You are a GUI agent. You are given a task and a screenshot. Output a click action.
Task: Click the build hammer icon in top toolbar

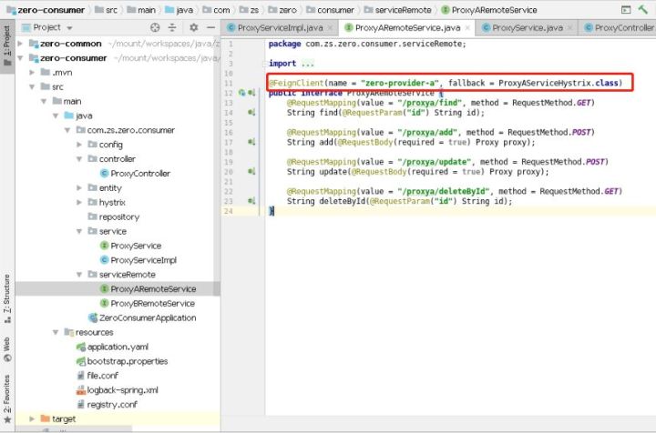coord(642,9)
